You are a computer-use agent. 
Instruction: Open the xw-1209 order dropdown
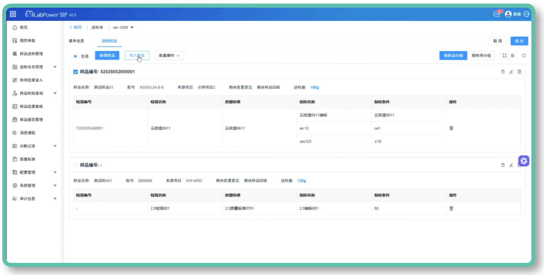point(123,27)
